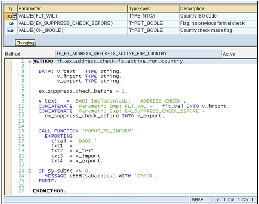Click the Changing tooltip label
Screen dimensions: 259x204
[x=25, y=43]
